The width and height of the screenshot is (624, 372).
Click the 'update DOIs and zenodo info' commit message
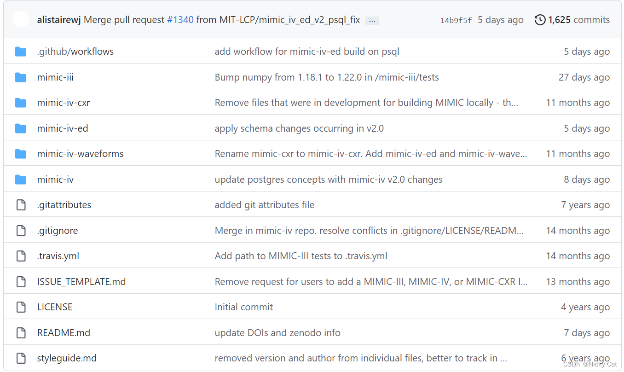277,332
